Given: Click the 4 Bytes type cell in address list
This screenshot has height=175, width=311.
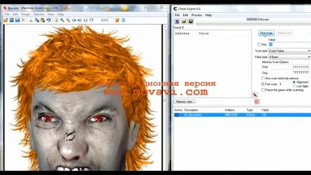Looking at the screenshot, I should pos(251,115).
